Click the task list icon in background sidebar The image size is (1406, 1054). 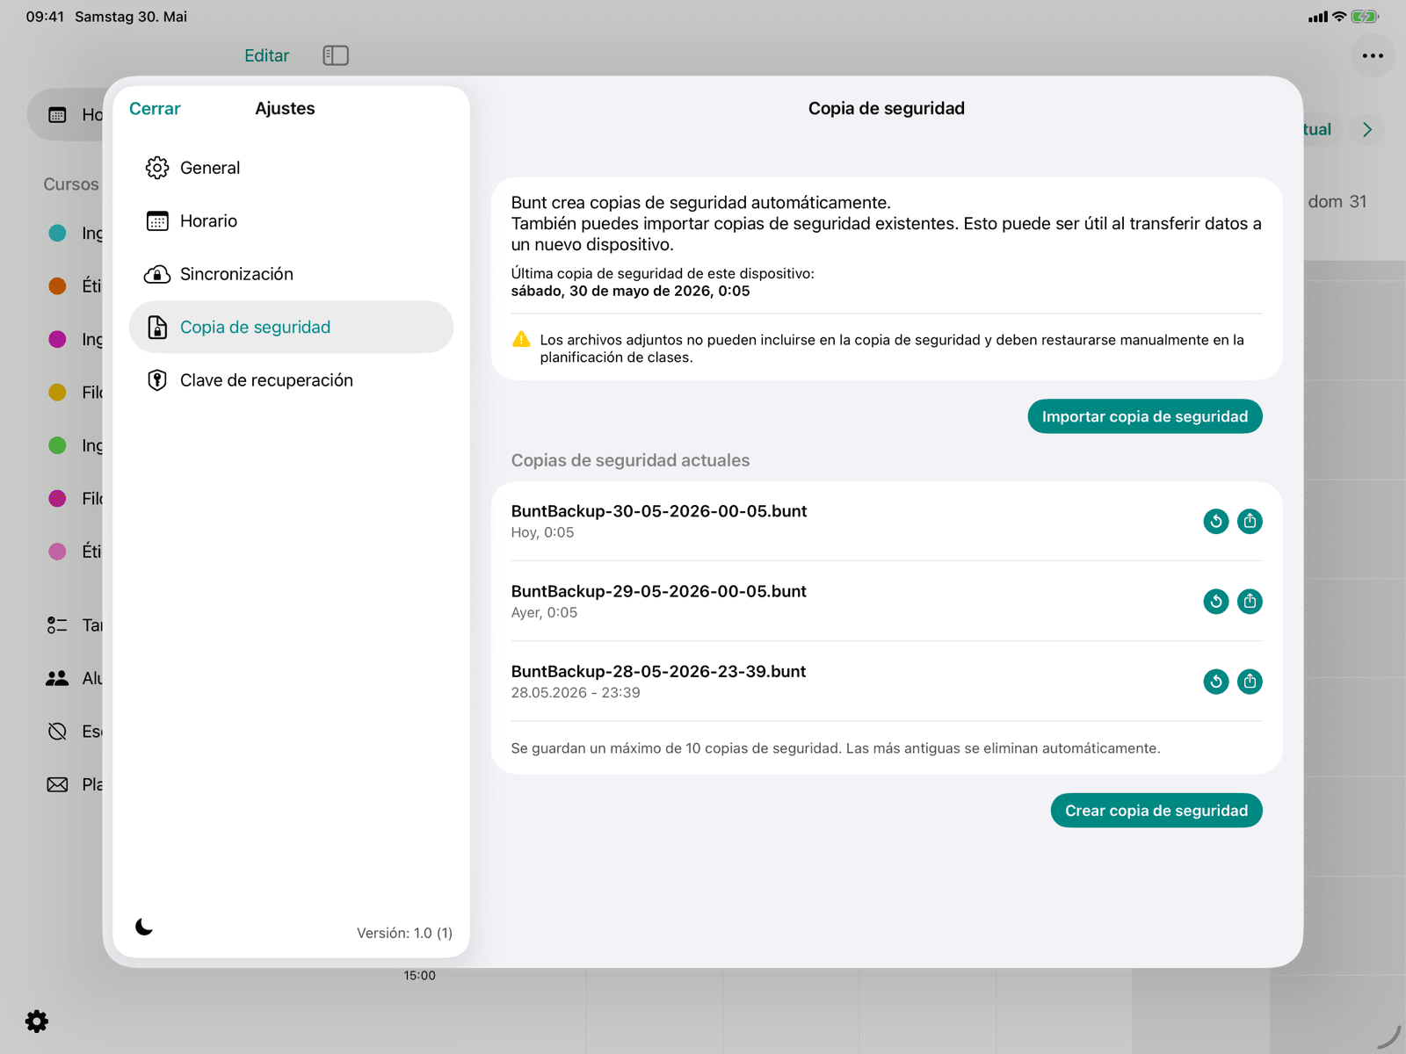57,625
